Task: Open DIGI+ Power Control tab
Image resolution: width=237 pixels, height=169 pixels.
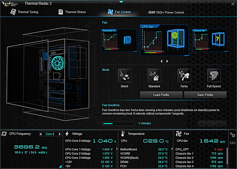Action: tap(166, 12)
